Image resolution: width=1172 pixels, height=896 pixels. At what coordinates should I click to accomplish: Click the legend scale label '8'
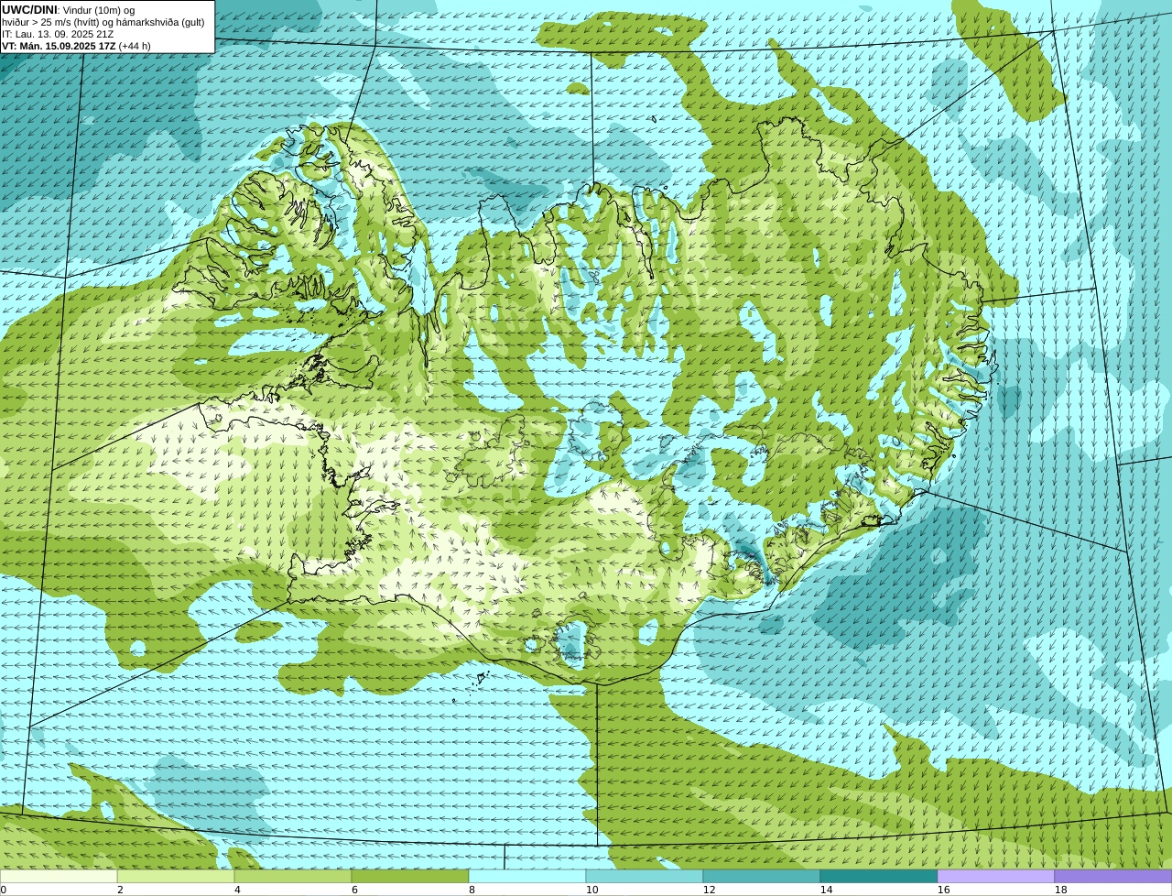(472, 890)
